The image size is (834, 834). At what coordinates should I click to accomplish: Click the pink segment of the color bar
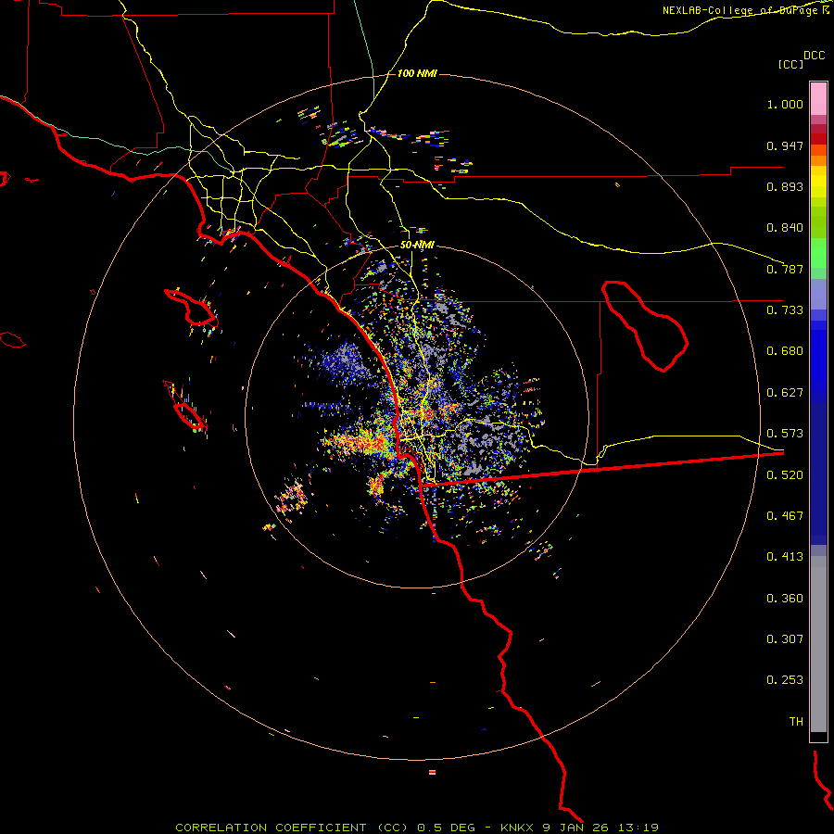tap(818, 99)
